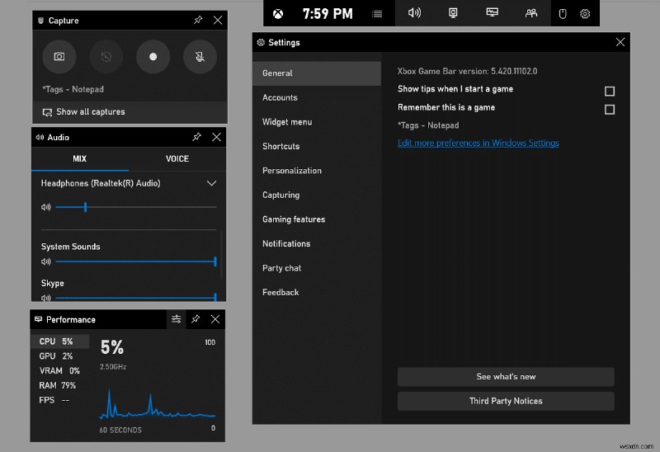Close the Performance widget

tap(215, 319)
